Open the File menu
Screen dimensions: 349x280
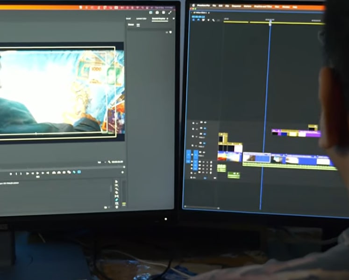coord(214,6)
